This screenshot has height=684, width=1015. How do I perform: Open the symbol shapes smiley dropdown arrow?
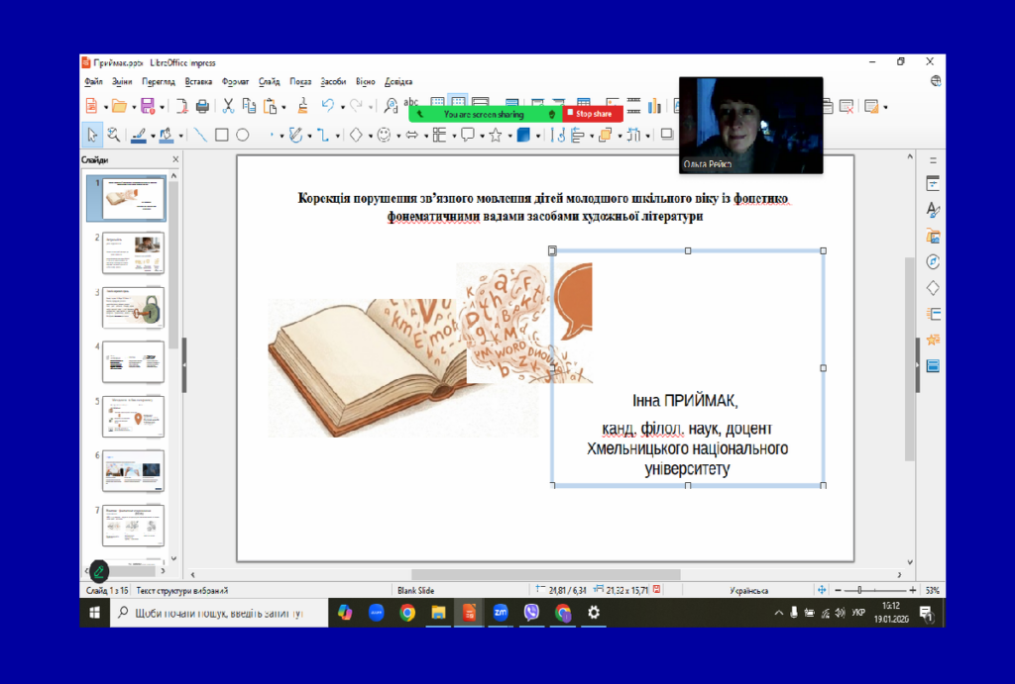(396, 136)
